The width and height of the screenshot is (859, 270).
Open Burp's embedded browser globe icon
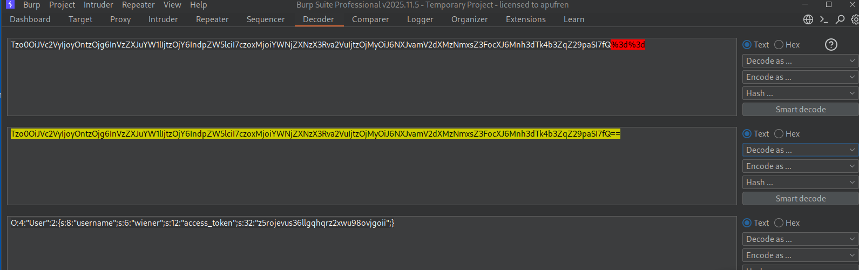pos(808,19)
